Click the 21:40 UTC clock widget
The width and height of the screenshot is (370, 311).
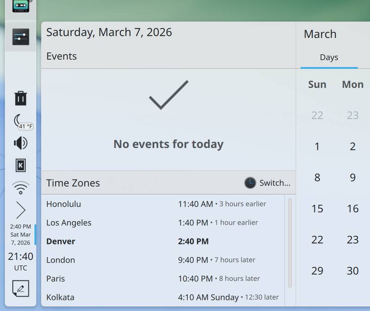pos(21,262)
